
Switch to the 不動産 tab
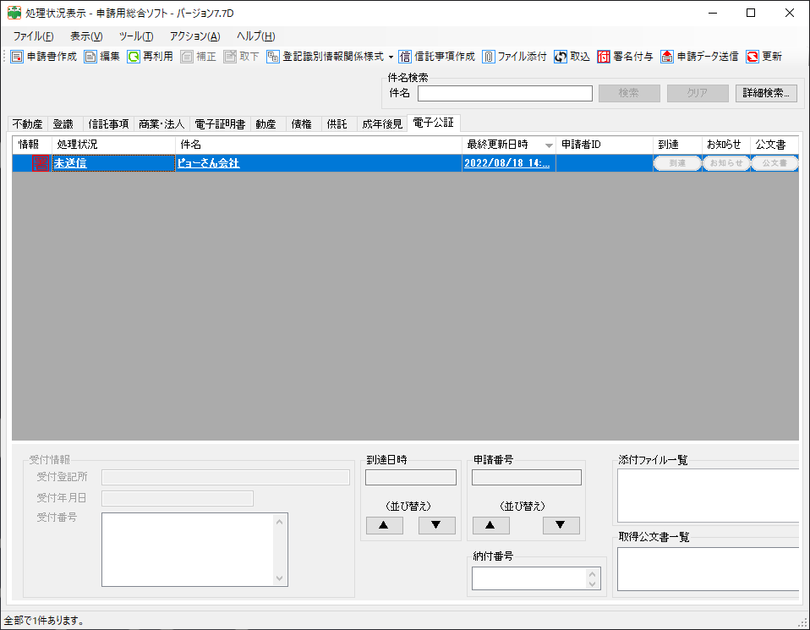(x=27, y=124)
